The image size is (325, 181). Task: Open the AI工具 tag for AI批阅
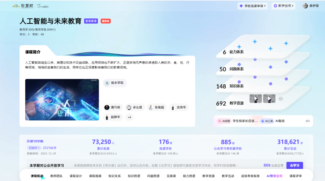[267, 121]
